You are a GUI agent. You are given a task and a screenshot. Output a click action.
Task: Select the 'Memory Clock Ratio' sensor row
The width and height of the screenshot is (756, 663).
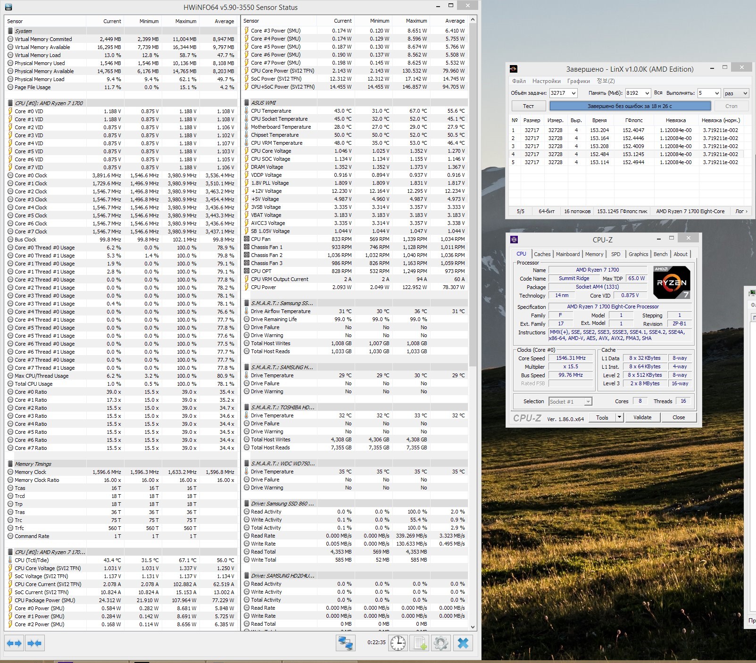click(x=121, y=480)
